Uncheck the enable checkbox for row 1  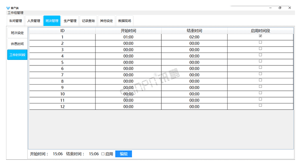260,36
